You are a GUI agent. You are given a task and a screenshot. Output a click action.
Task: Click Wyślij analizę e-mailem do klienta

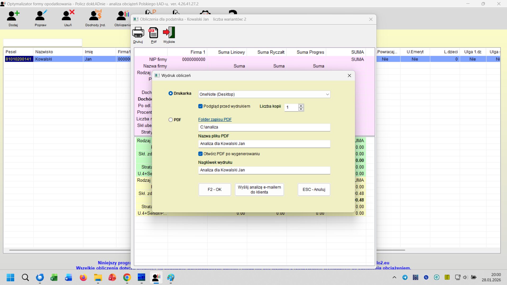click(259, 190)
